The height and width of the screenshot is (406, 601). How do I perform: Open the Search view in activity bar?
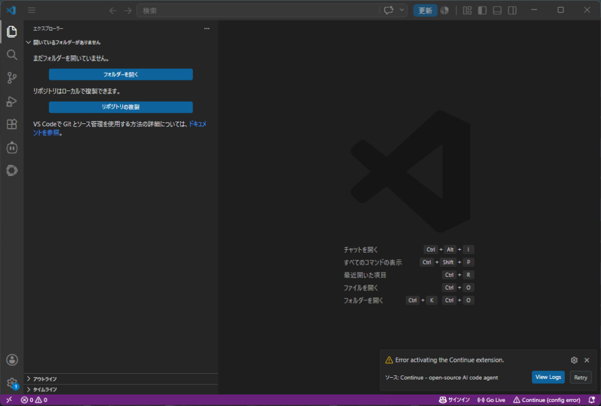[x=12, y=55]
